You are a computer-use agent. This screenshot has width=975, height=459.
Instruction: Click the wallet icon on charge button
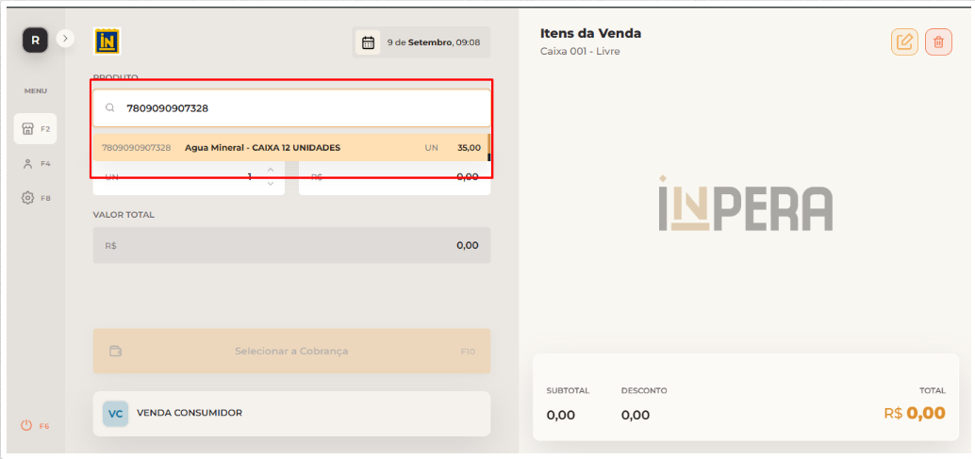click(116, 351)
